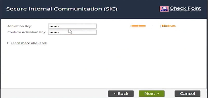The width and height of the screenshot is (208, 98).
Task: Click the Activation Key text label
Action: click(x=20, y=26)
